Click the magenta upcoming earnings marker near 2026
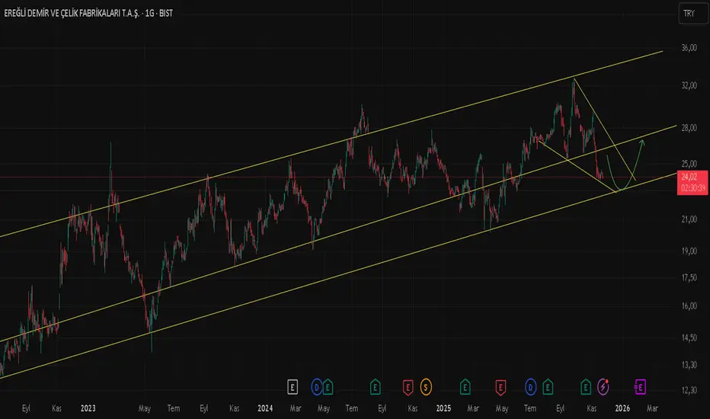 pyautogui.click(x=640, y=387)
